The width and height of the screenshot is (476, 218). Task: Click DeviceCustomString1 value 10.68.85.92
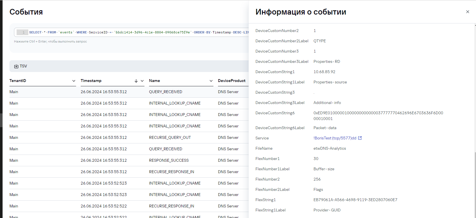tap(324, 72)
